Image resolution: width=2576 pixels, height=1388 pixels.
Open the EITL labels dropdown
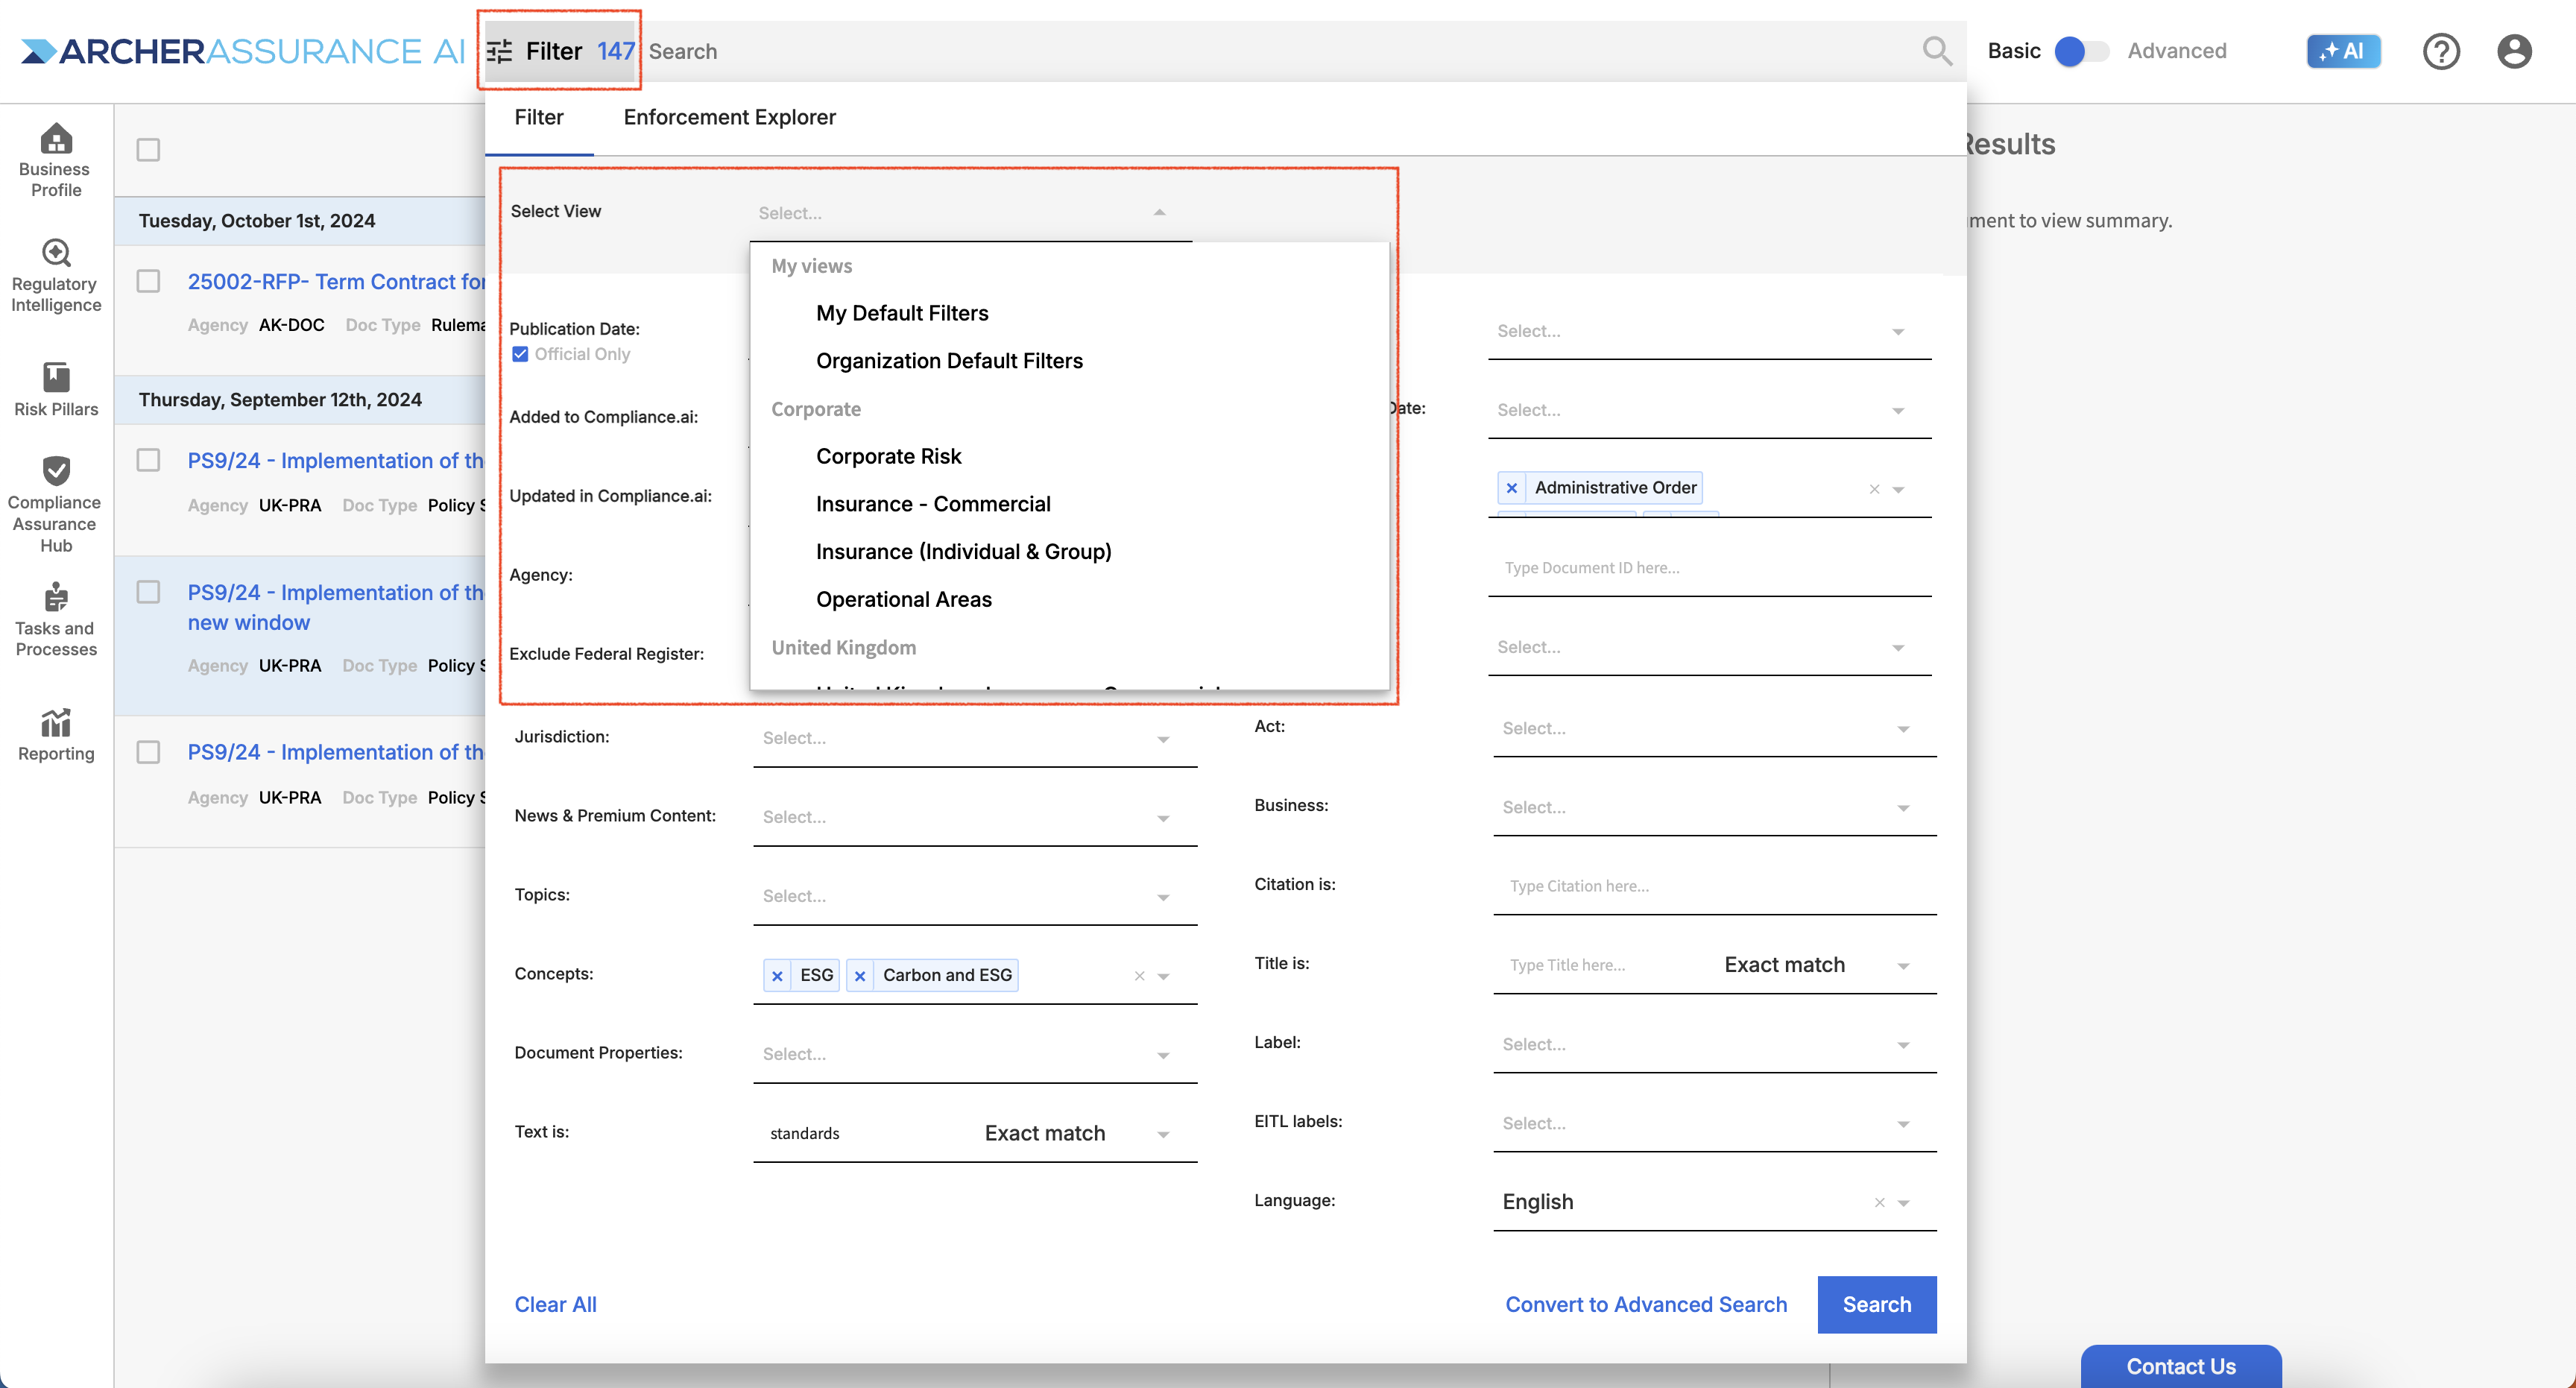pos(1715,1124)
